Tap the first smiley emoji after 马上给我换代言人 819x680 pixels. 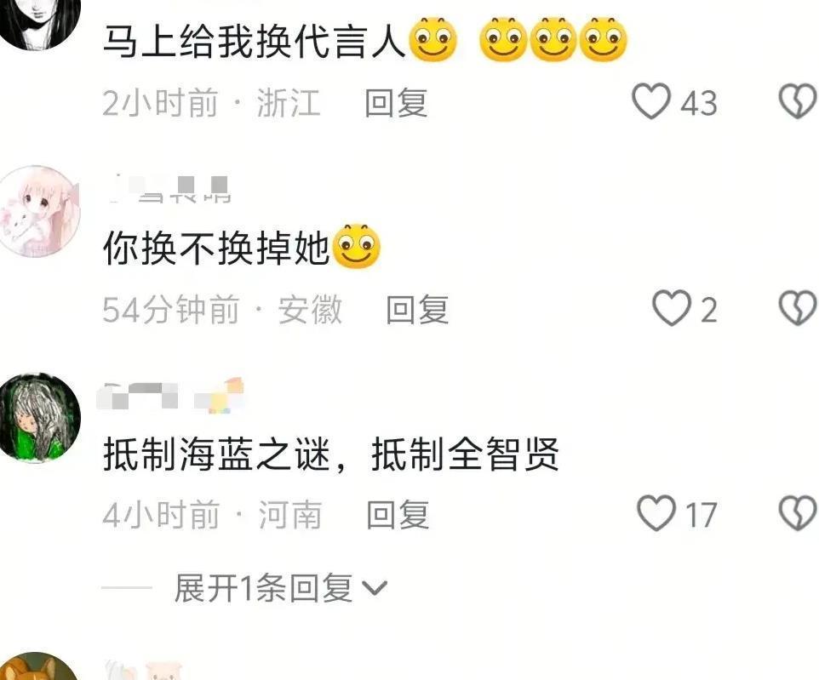(433, 40)
